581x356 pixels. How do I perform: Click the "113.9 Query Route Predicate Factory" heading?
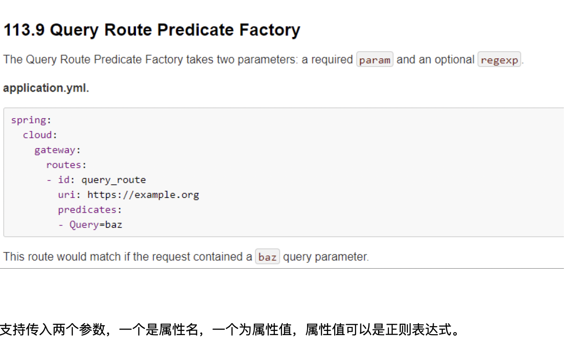tap(152, 30)
